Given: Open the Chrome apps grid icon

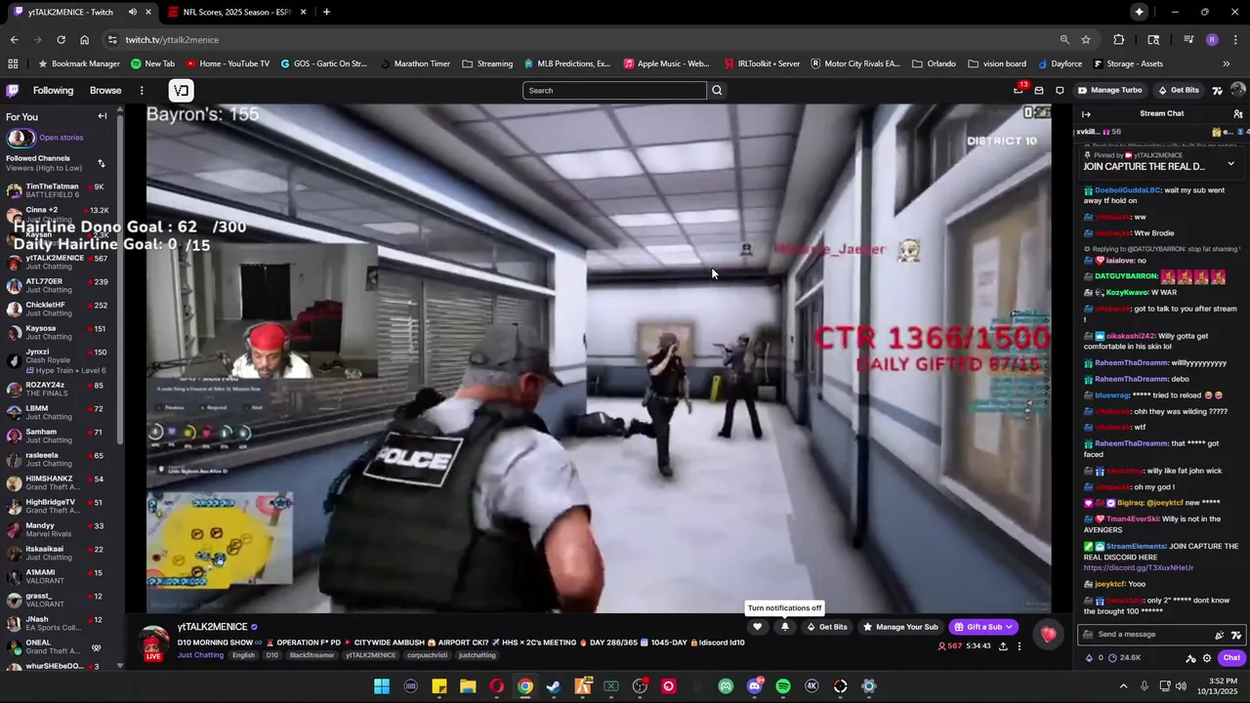Looking at the screenshot, I should [x=13, y=63].
